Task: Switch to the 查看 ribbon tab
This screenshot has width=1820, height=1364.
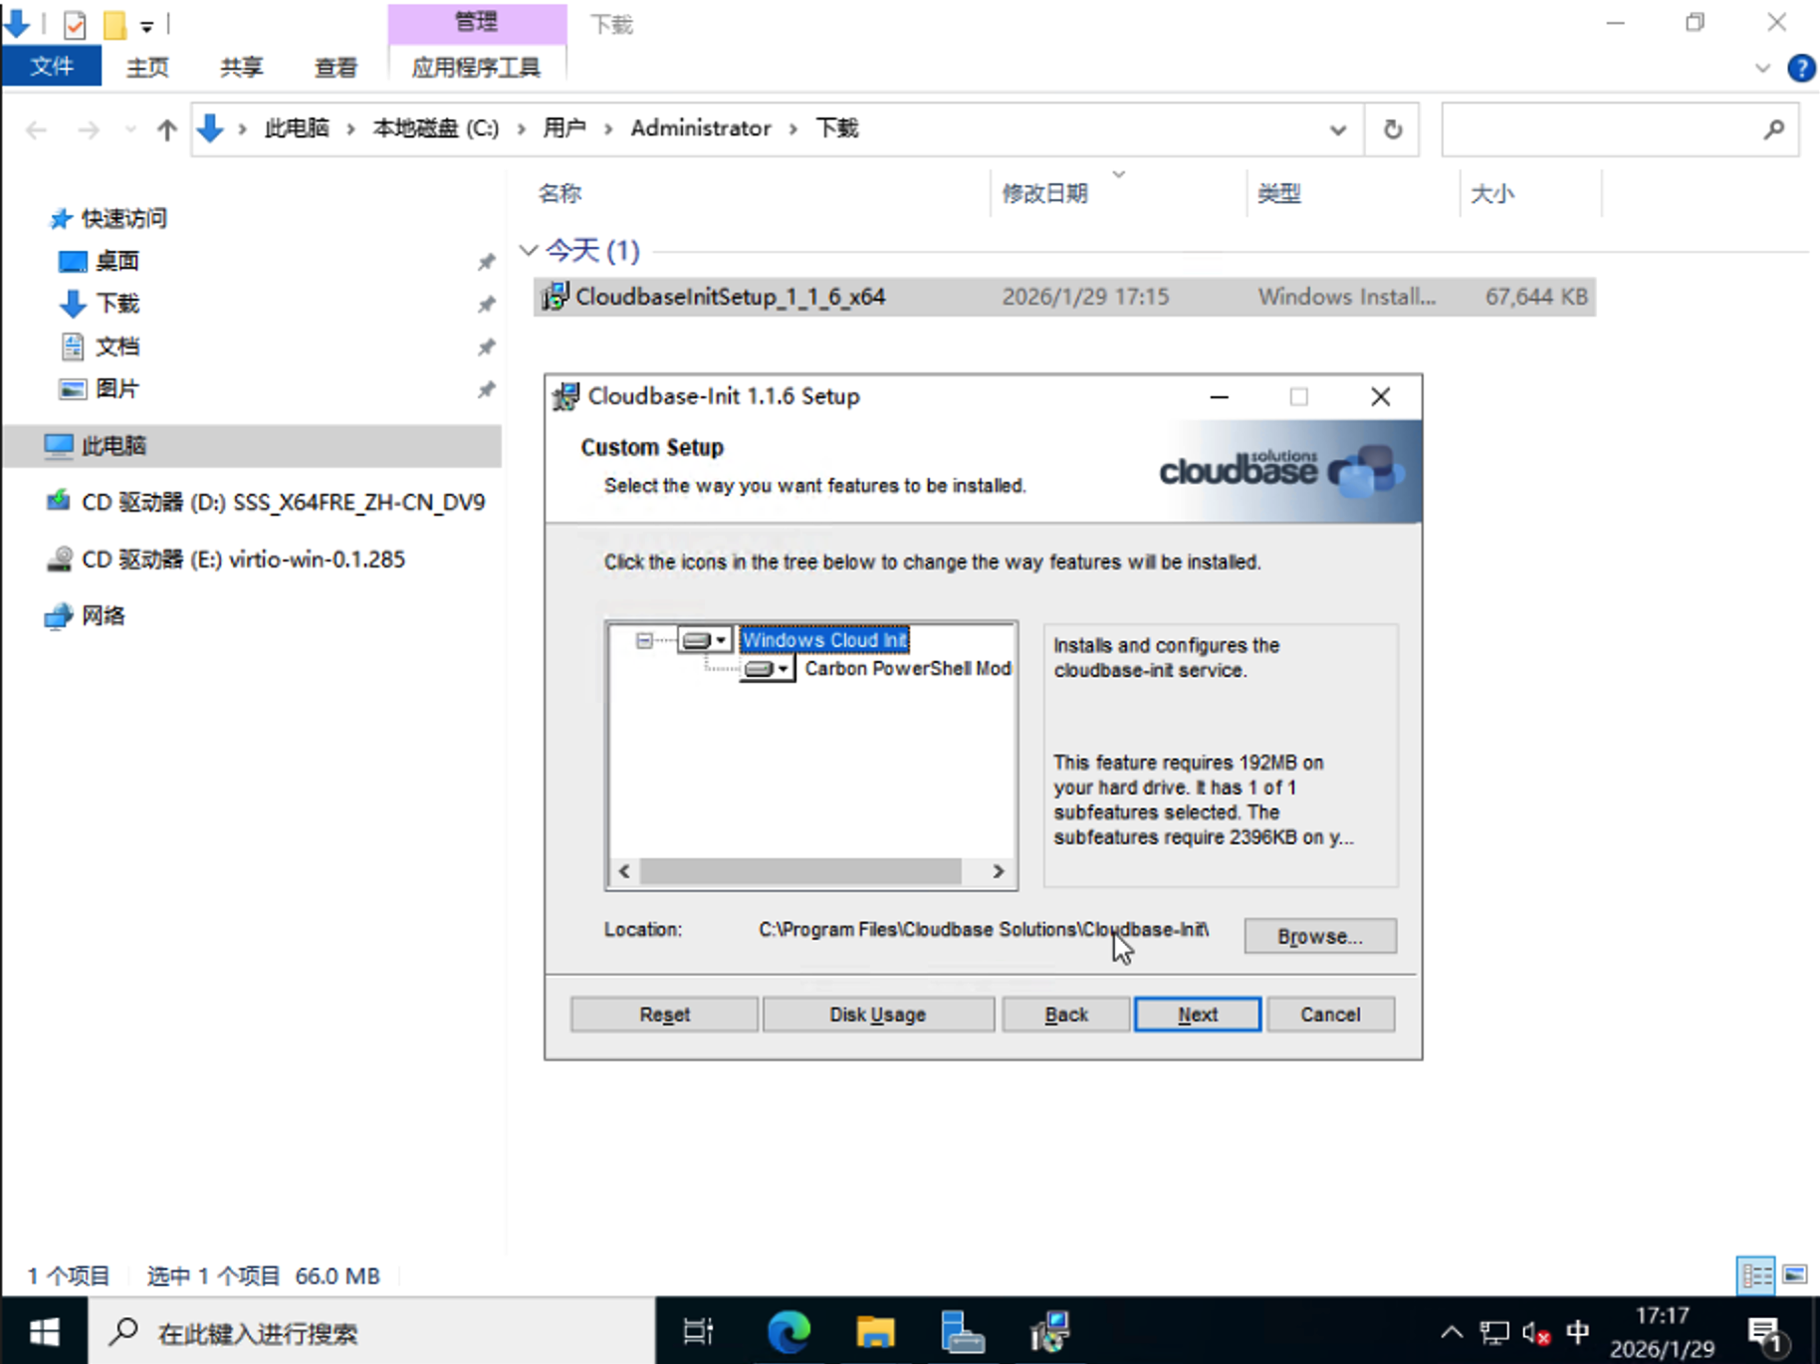Action: pyautogui.click(x=336, y=67)
